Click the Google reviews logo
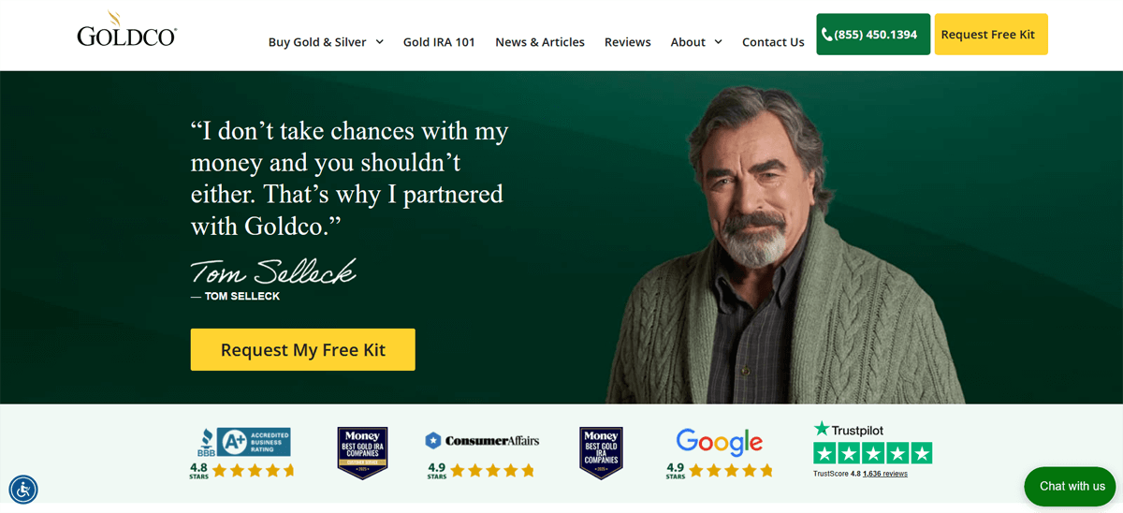 pos(719,442)
